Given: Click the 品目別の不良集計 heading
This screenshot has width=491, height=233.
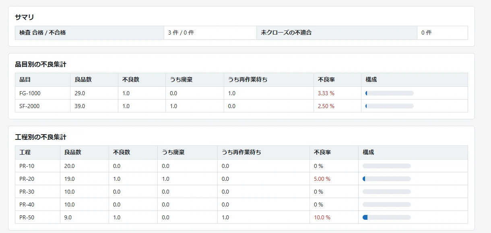Looking at the screenshot, I should [x=41, y=64].
